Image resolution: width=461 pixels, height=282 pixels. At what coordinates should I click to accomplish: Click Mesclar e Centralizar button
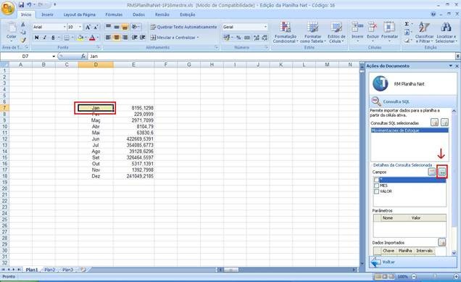[175, 38]
